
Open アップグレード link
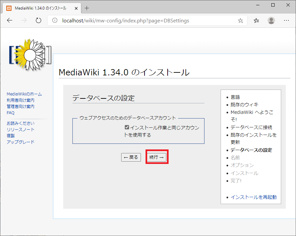tap(20, 142)
